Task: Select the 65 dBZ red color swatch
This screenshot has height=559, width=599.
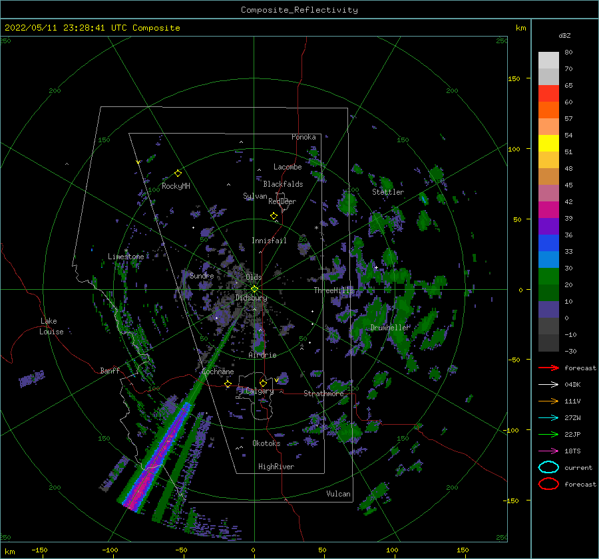Action: coord(548,93)
